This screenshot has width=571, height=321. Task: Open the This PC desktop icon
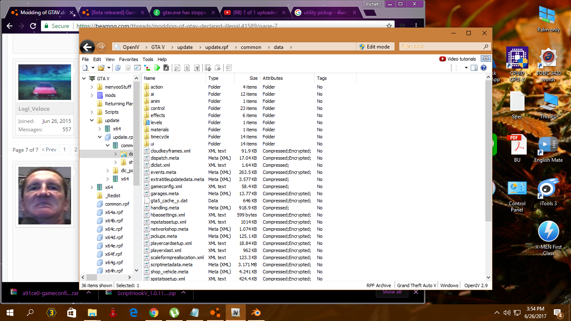pyautogui.click(x=548, y=105)
